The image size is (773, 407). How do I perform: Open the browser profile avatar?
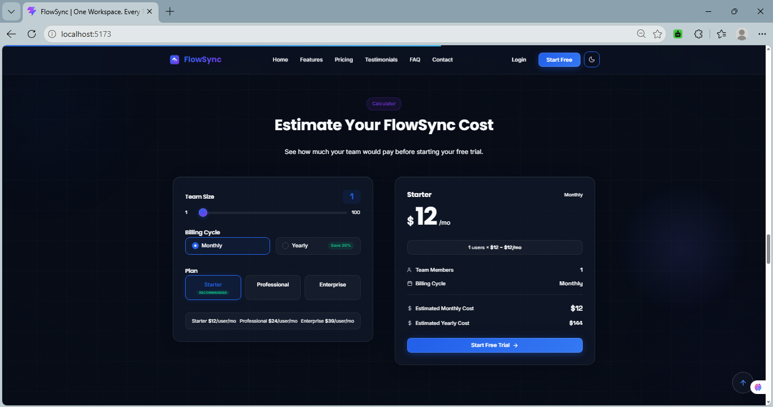[x=742, y=34]
